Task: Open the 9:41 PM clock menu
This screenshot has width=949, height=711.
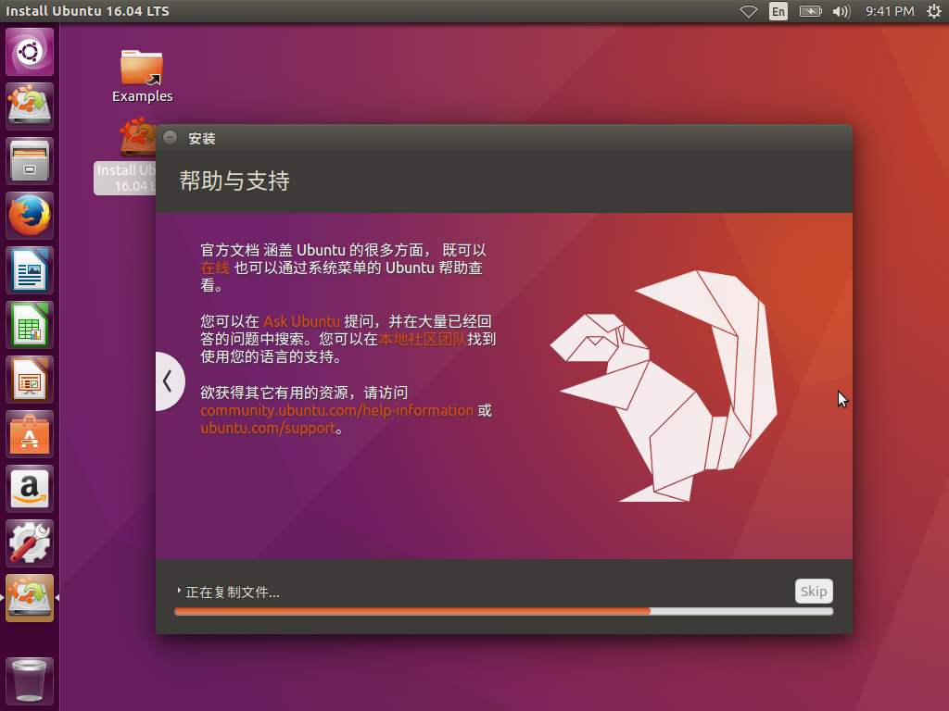Action: pos(890,11)
